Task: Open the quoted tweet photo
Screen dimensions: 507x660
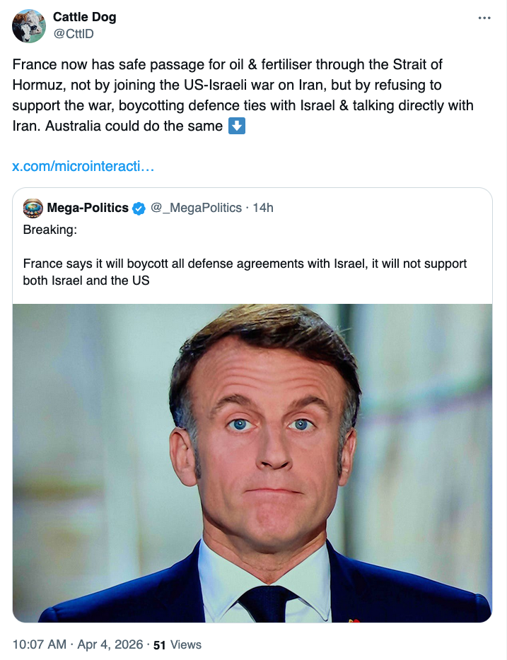Action: 252,463
